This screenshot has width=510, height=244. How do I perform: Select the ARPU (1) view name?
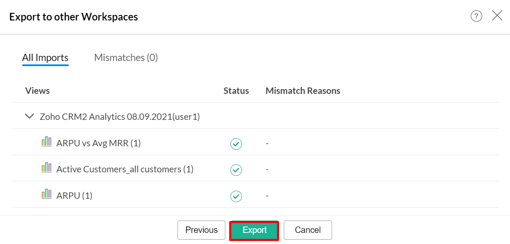[x=74, y=196]
